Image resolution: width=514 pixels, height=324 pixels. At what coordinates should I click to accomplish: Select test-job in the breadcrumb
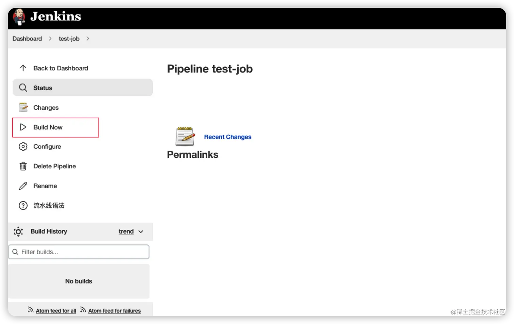[69, 39]
